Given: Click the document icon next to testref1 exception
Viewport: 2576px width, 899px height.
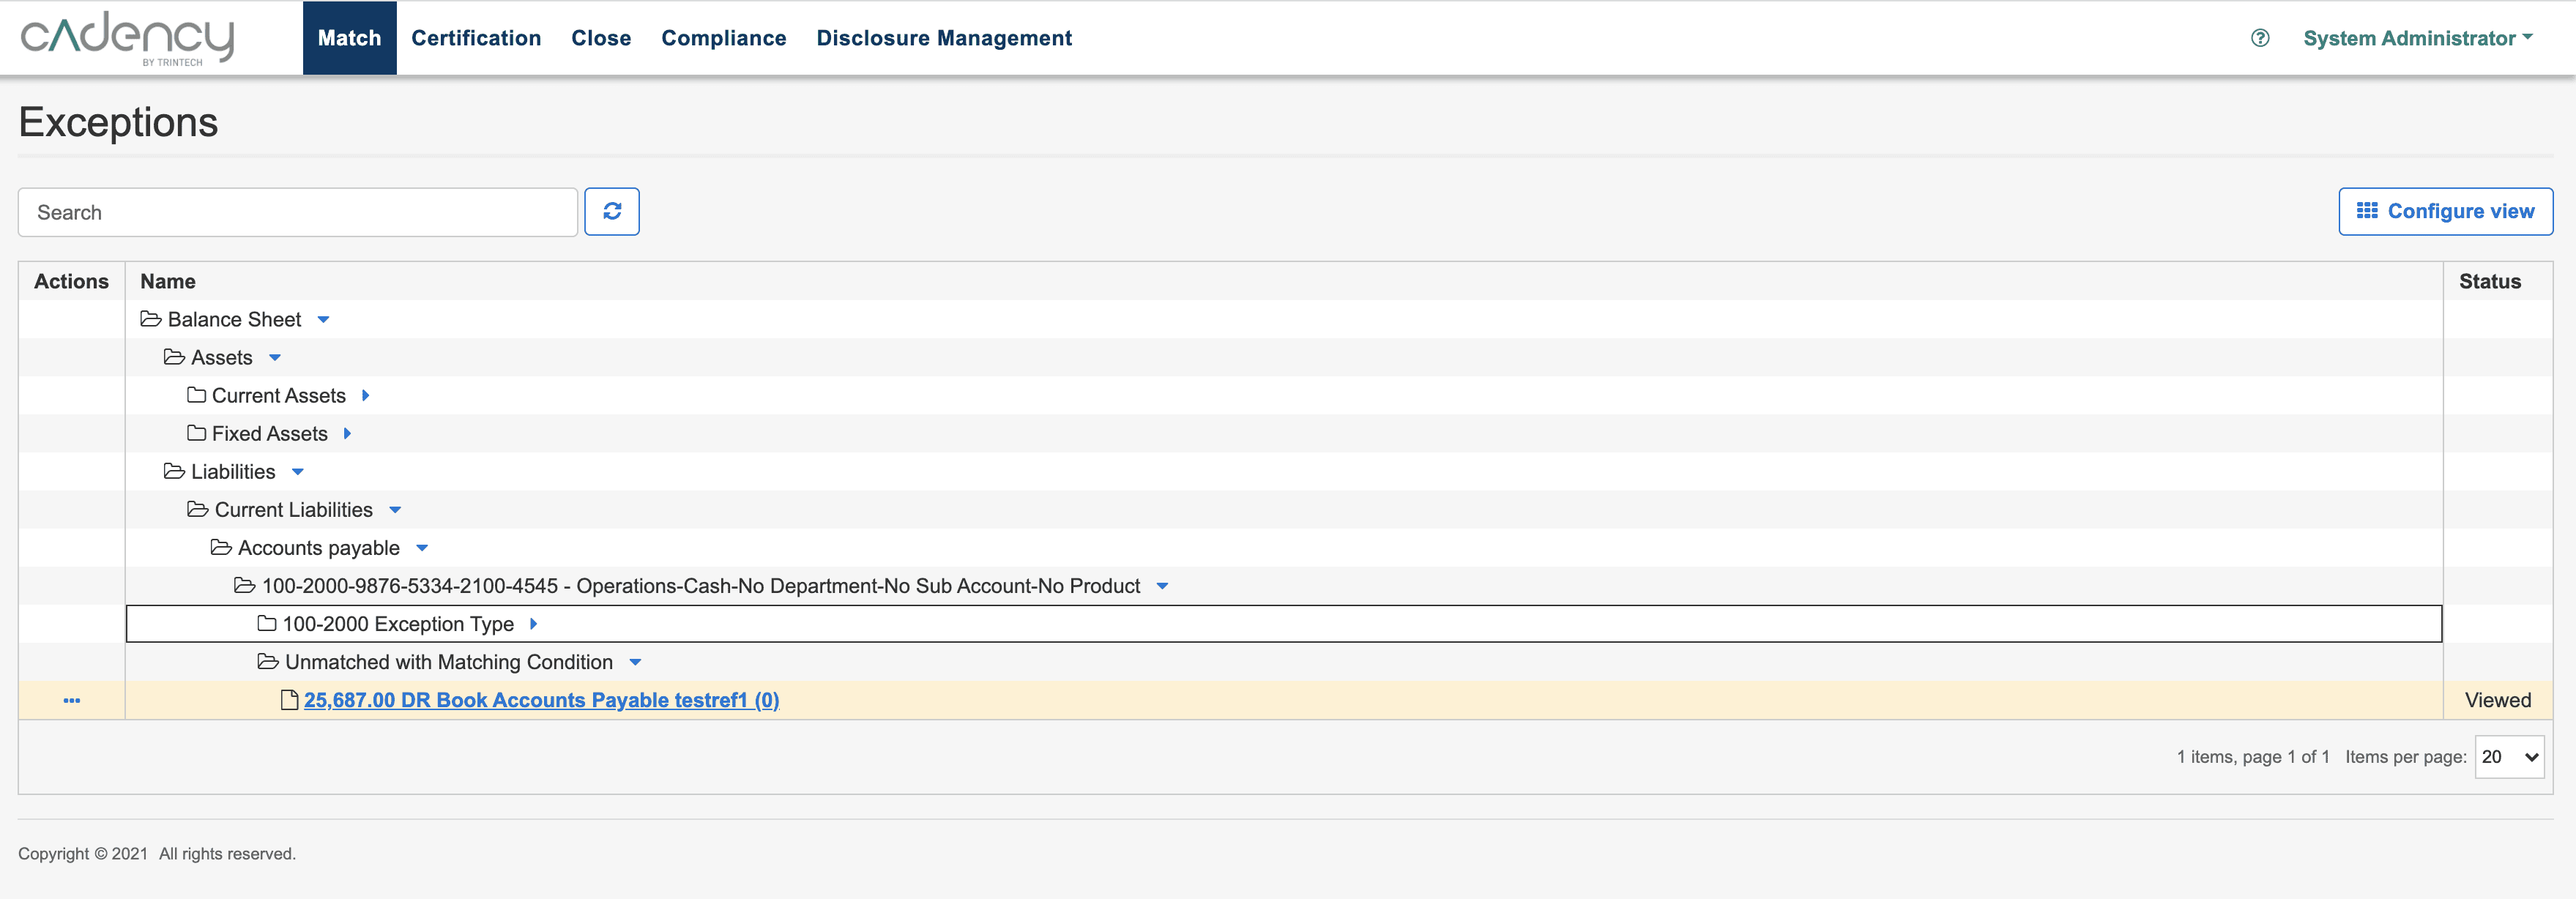Looking at the screenshot, I should [x=289, y=700].
